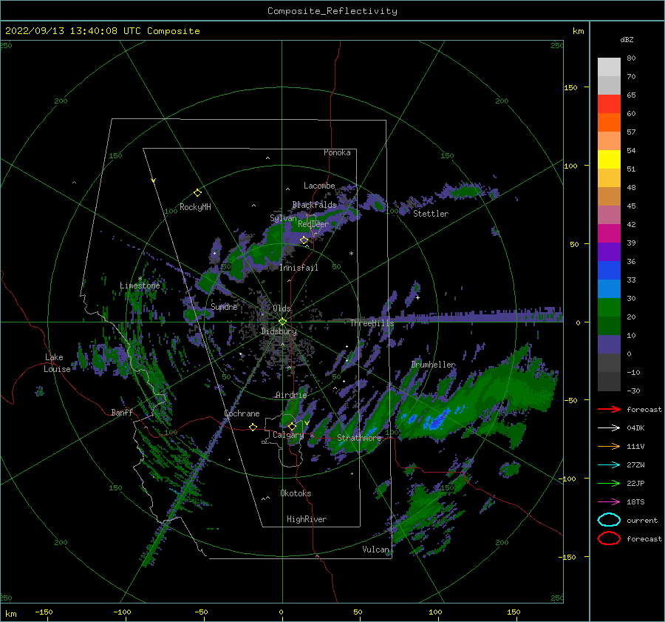Viewport: 665px width, 622px height.
Task: Click the dBZ legend heading
Action: pyautogui.click(x=627, y=39)
